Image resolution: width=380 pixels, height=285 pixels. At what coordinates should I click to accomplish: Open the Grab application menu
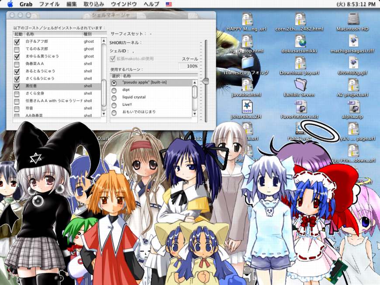pyautogui.click(x=26, y=4)
